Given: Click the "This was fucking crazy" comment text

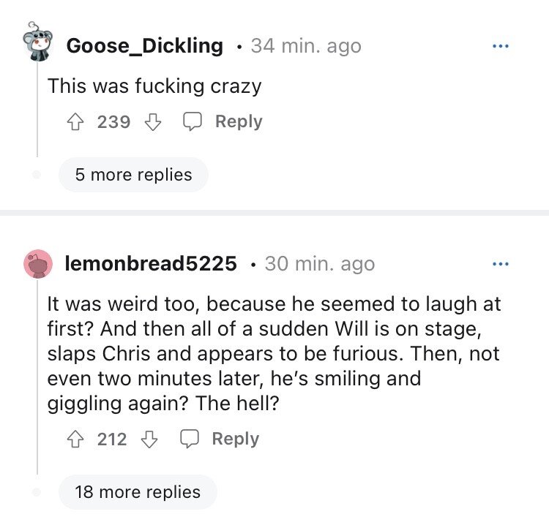Looking at the screenshot, I should (x=154, y=86).
